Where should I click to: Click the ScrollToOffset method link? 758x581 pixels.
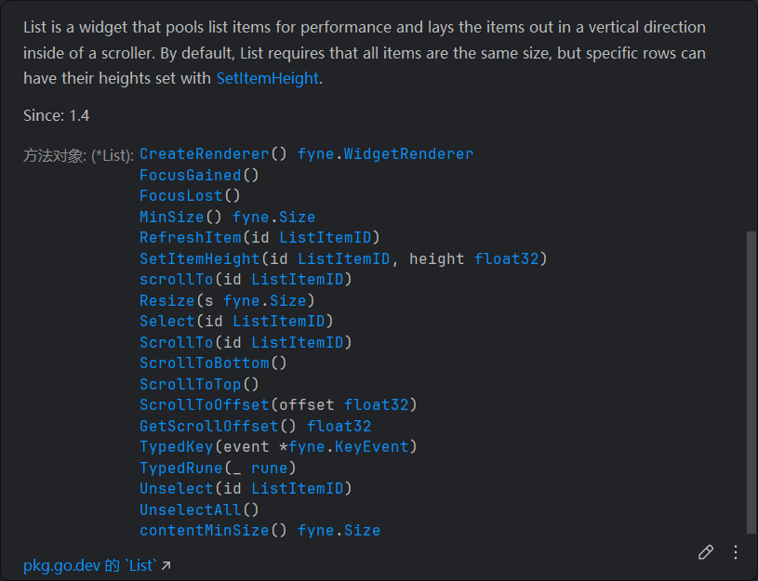pos(204,404)
